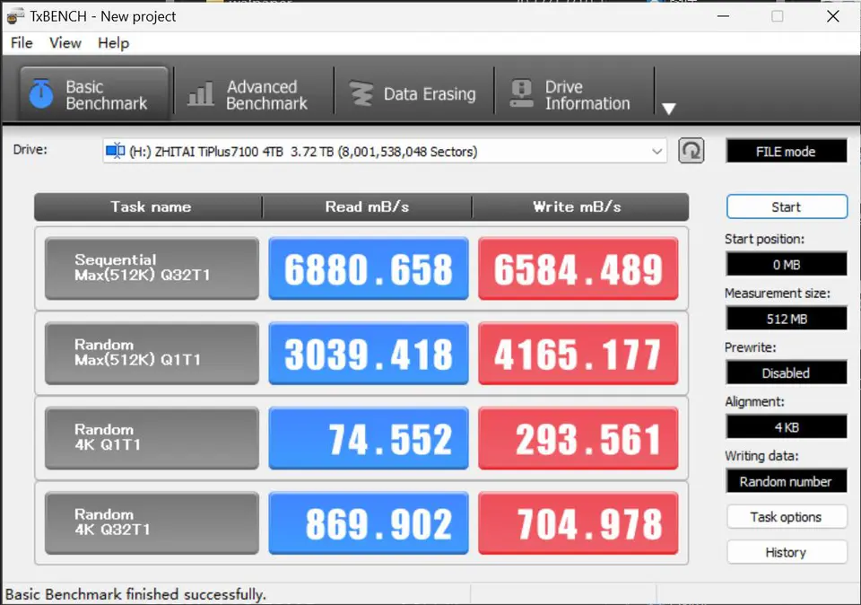Screen dimensions: 861x605
Task: Switch to the Advanced Benchmark tab
Action: (253, 94)
